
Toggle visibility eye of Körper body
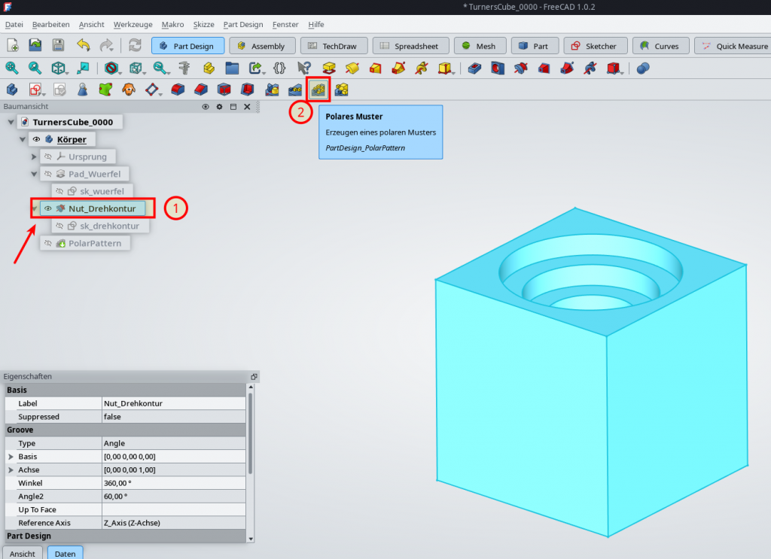tap(35, 140)
